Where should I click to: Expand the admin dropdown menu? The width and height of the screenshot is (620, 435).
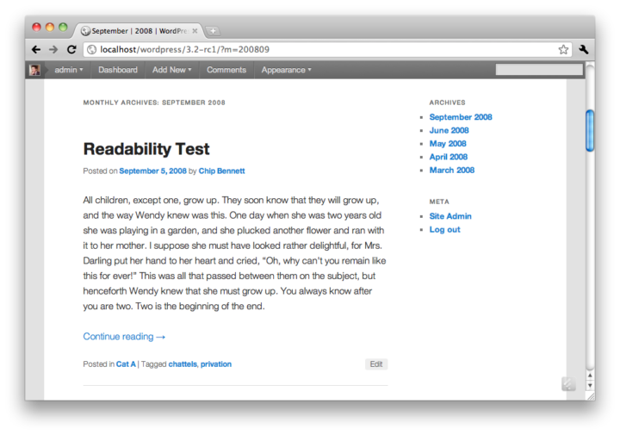(x=69, y=70)
